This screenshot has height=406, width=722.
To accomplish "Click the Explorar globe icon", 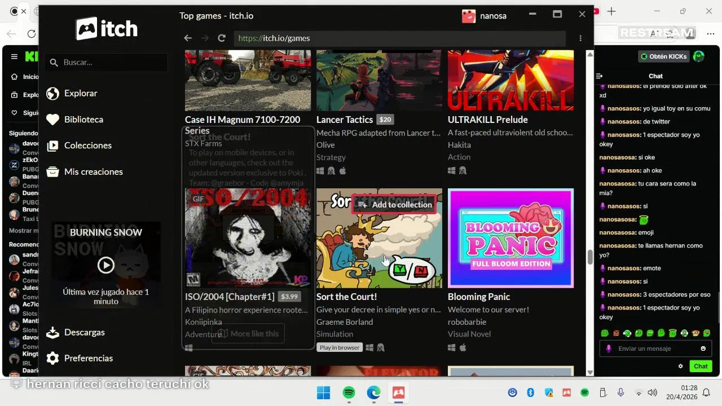I will click(52, 93).
